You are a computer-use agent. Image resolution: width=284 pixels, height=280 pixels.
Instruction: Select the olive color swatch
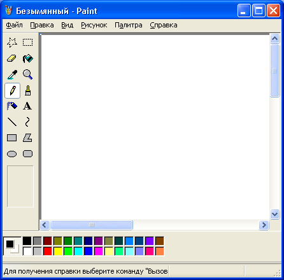(x=58, y=241)
